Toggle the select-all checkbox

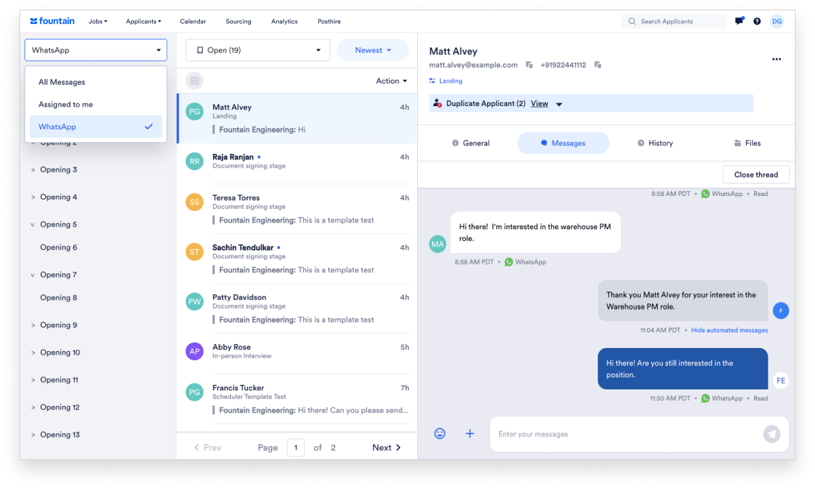(x=195, y=81)
